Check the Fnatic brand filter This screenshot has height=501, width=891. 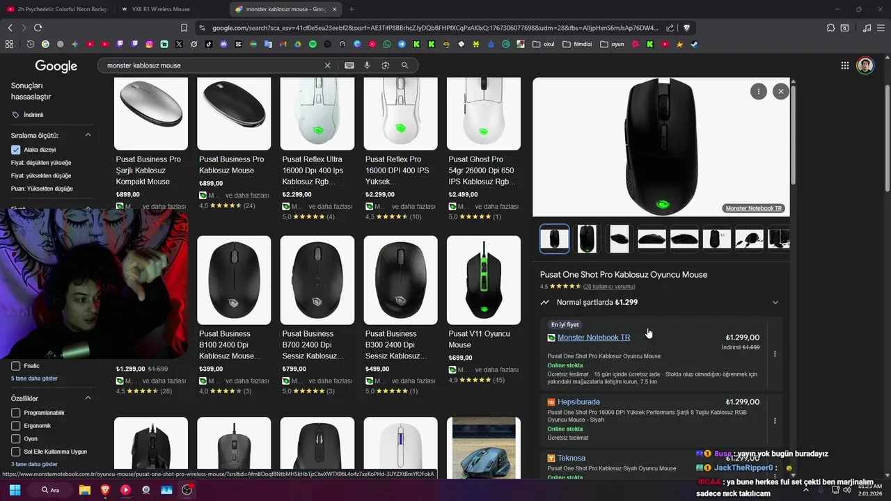tap(16, 366)
